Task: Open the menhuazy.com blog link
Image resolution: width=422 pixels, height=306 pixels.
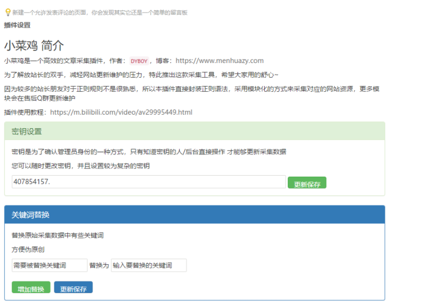Action: tap(219, 60)
